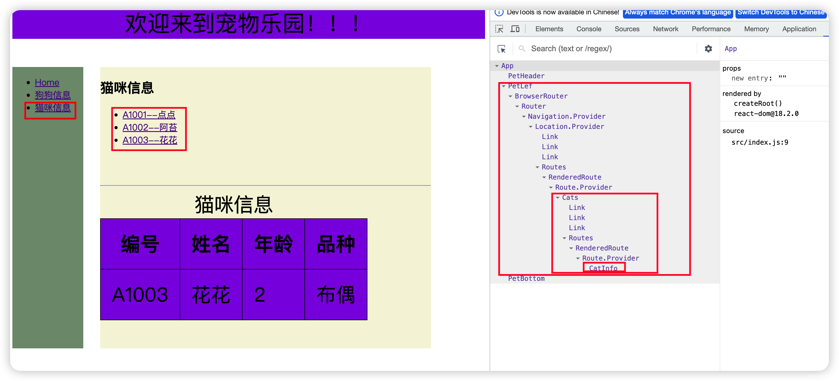The width and height of the screenshot is (839, 381).
Task: Collapse the Cats component node
Action: [558, 197]
